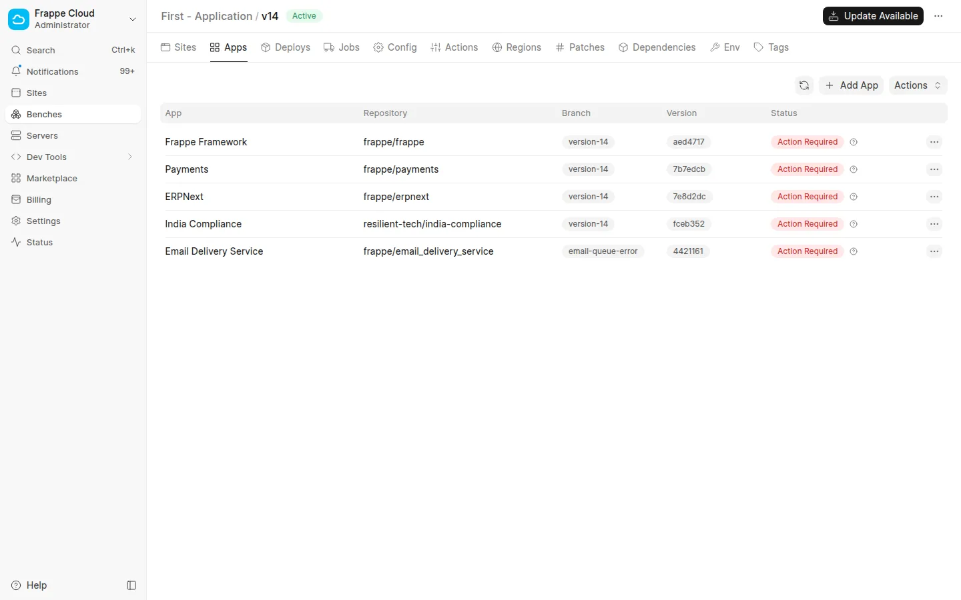This screenshot has width=961, height=600.
Task: Switch to the Deploys tab
Action: (286, 47)
